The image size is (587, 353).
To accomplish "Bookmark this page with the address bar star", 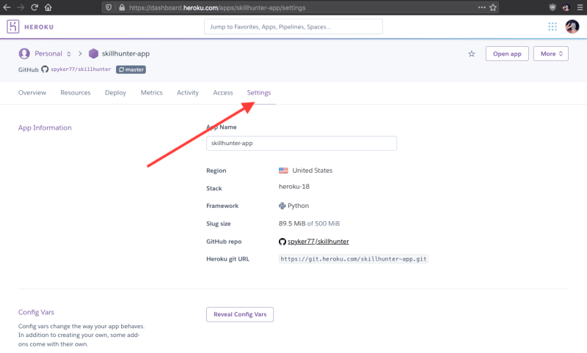I will (x=493, y=7).
